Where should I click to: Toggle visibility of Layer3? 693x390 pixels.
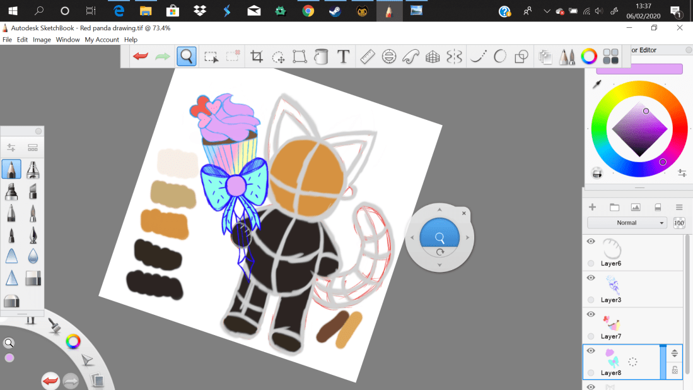[591, 278]
